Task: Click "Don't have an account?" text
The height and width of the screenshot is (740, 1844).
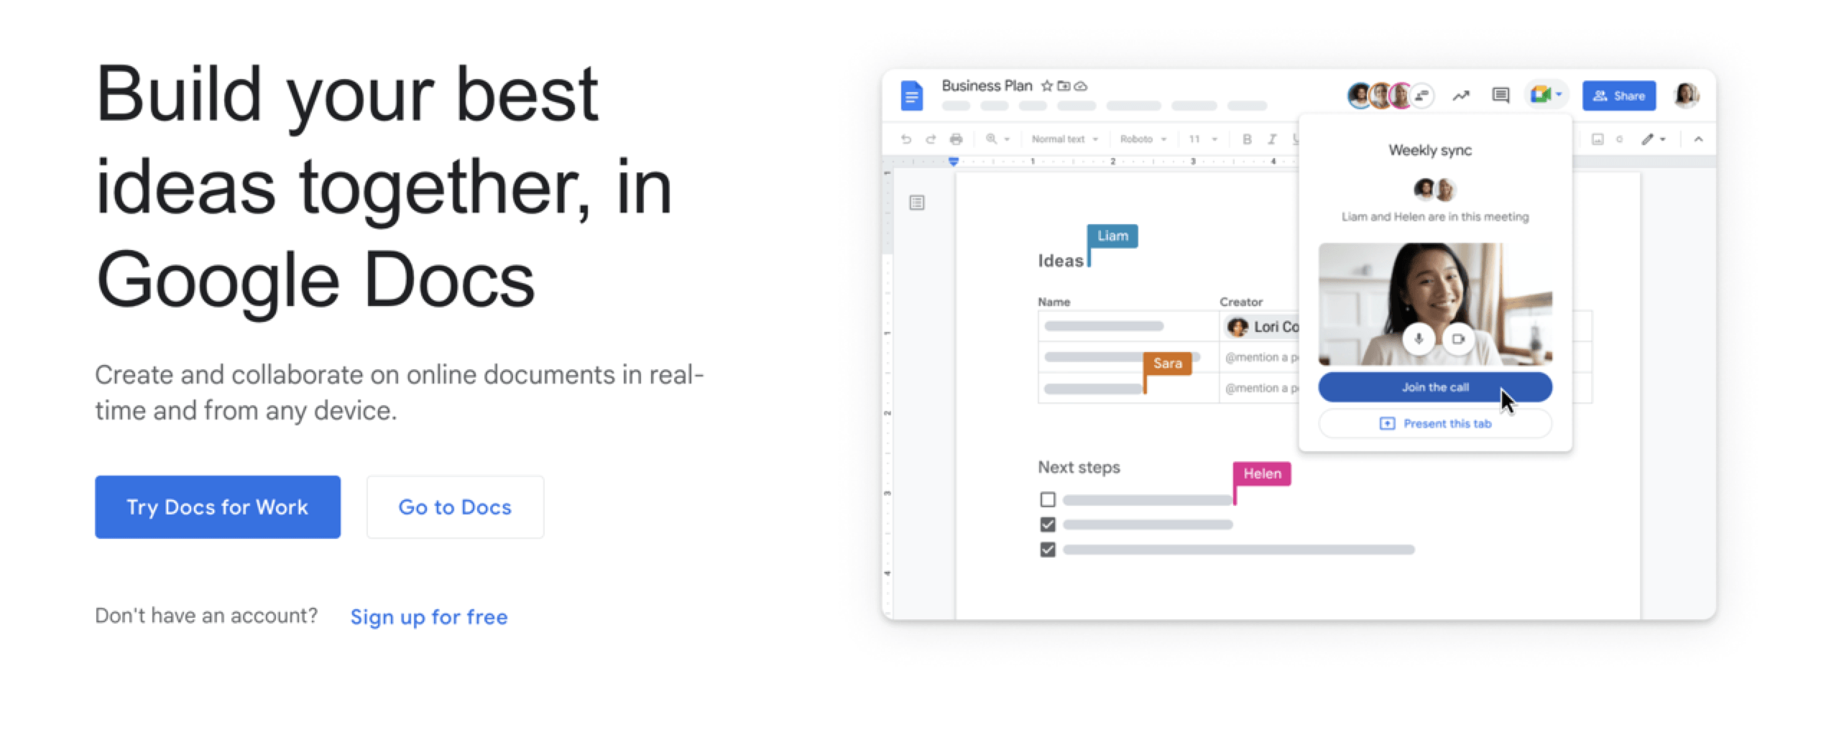Action: coord(206,616)
